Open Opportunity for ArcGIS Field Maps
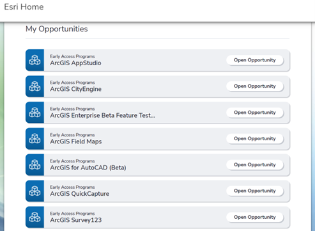Screen dimensions: 315x231 (255, 139)
